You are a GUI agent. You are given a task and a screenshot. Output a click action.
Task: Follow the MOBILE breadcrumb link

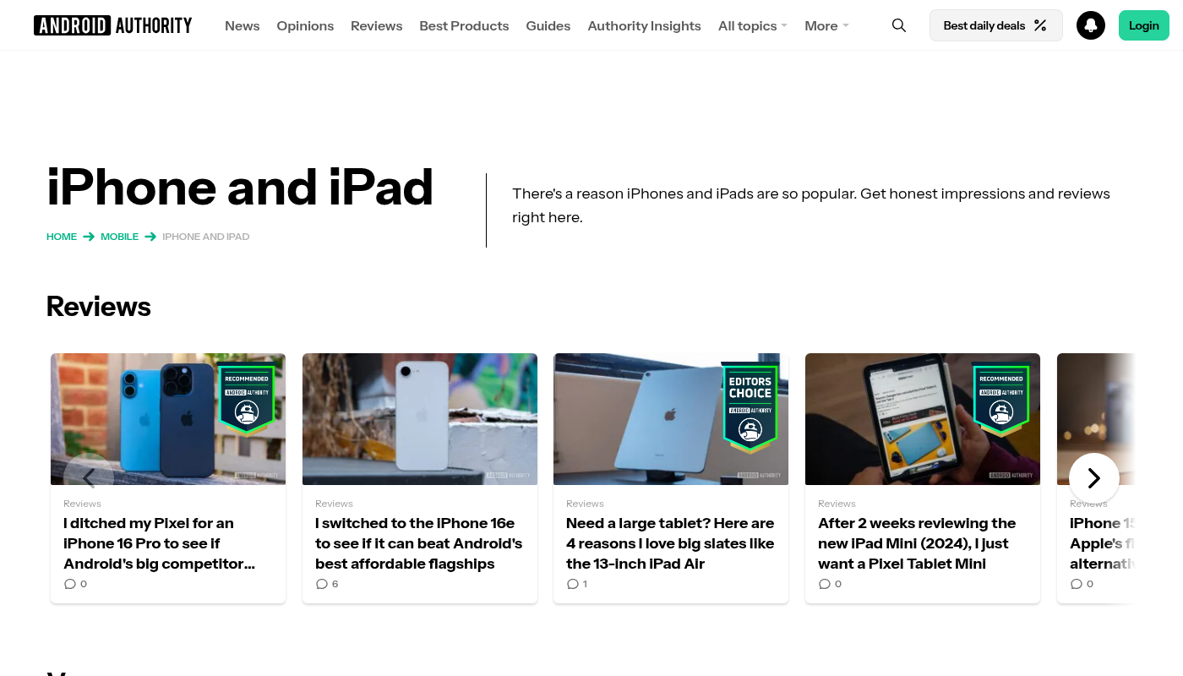click(119, 237)
